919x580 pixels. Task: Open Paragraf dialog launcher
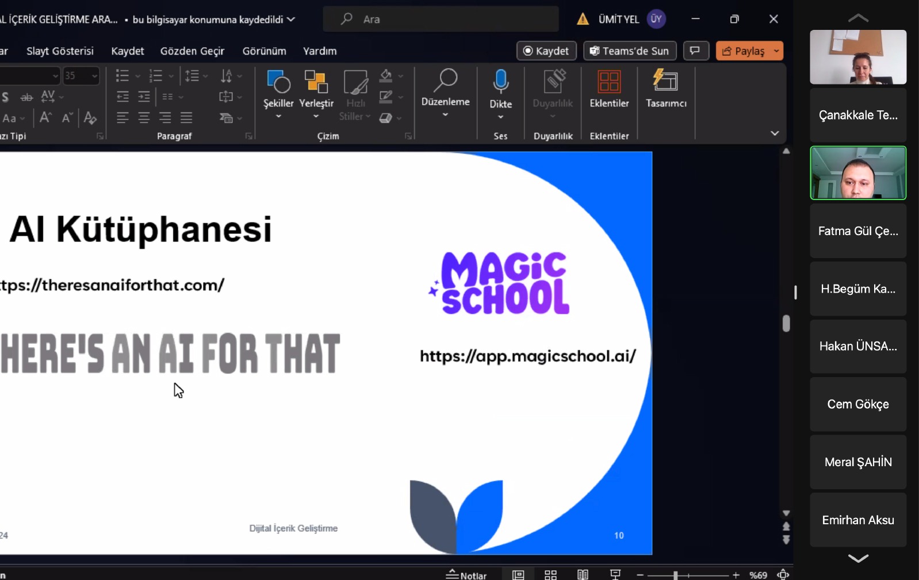pyautogui.click(x=249, y=136)
